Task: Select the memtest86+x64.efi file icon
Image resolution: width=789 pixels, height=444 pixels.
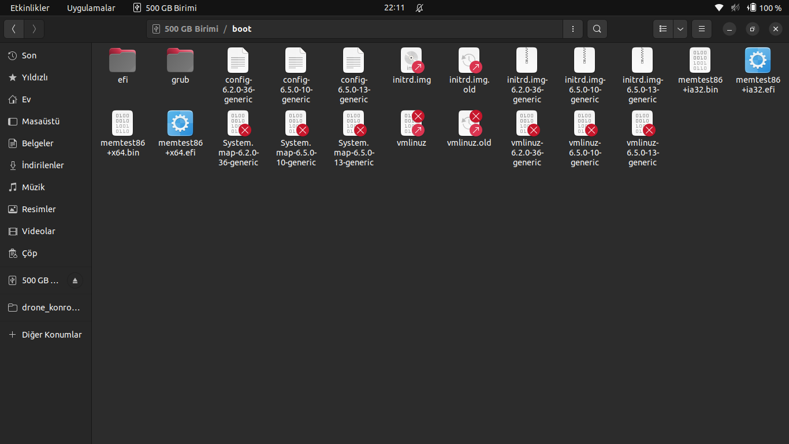Action: [180, 123]
